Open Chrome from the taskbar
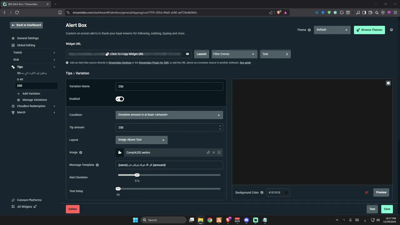Screen dimensions: 400x225 point(210,220)
